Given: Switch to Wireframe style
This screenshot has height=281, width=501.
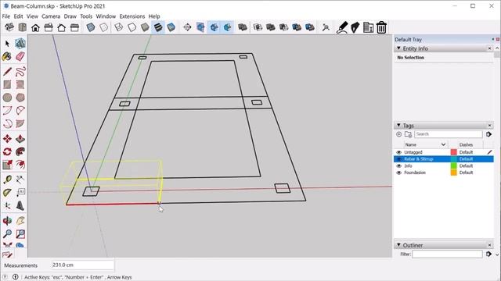Looking at the screenshot, I should click(x=118, y=27).
